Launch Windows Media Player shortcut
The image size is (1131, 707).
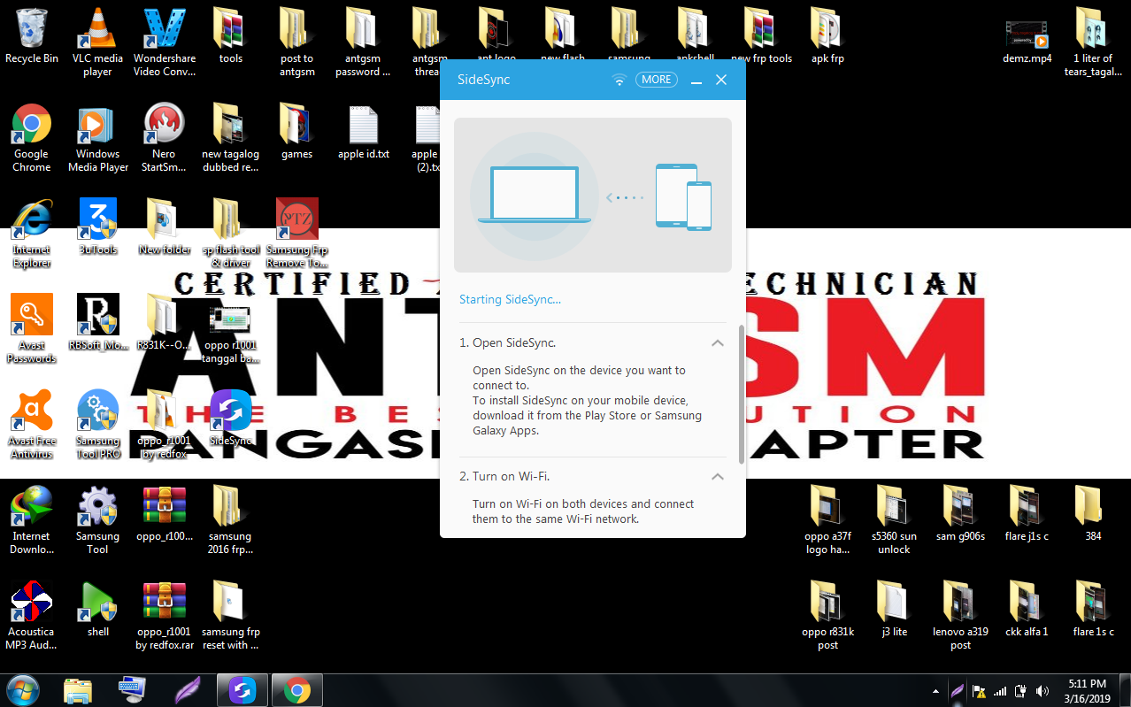click(x=98, y=138)
